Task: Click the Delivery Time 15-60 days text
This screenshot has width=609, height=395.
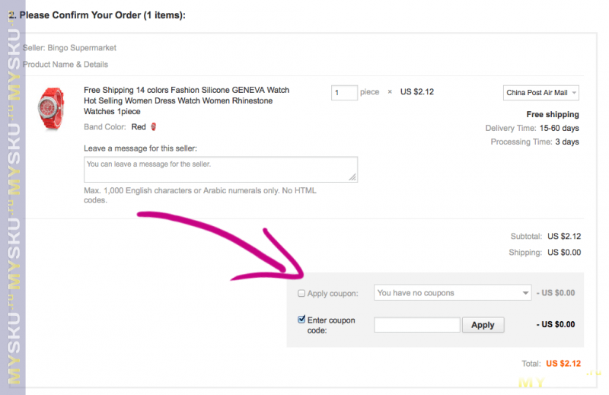Action: [532, 129]
